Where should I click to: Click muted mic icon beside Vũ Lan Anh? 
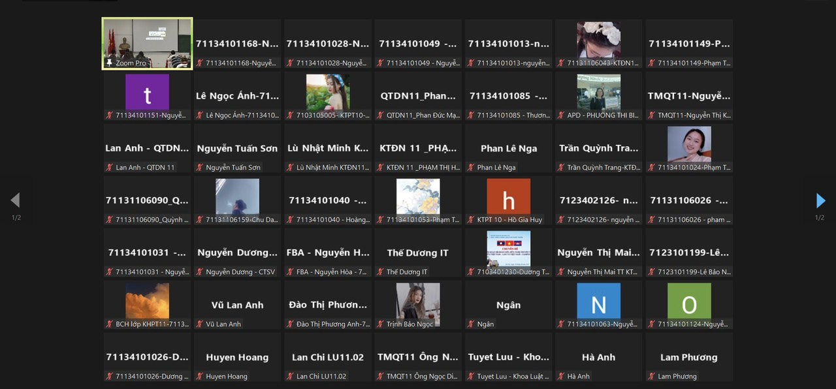[x=199, y=324]
